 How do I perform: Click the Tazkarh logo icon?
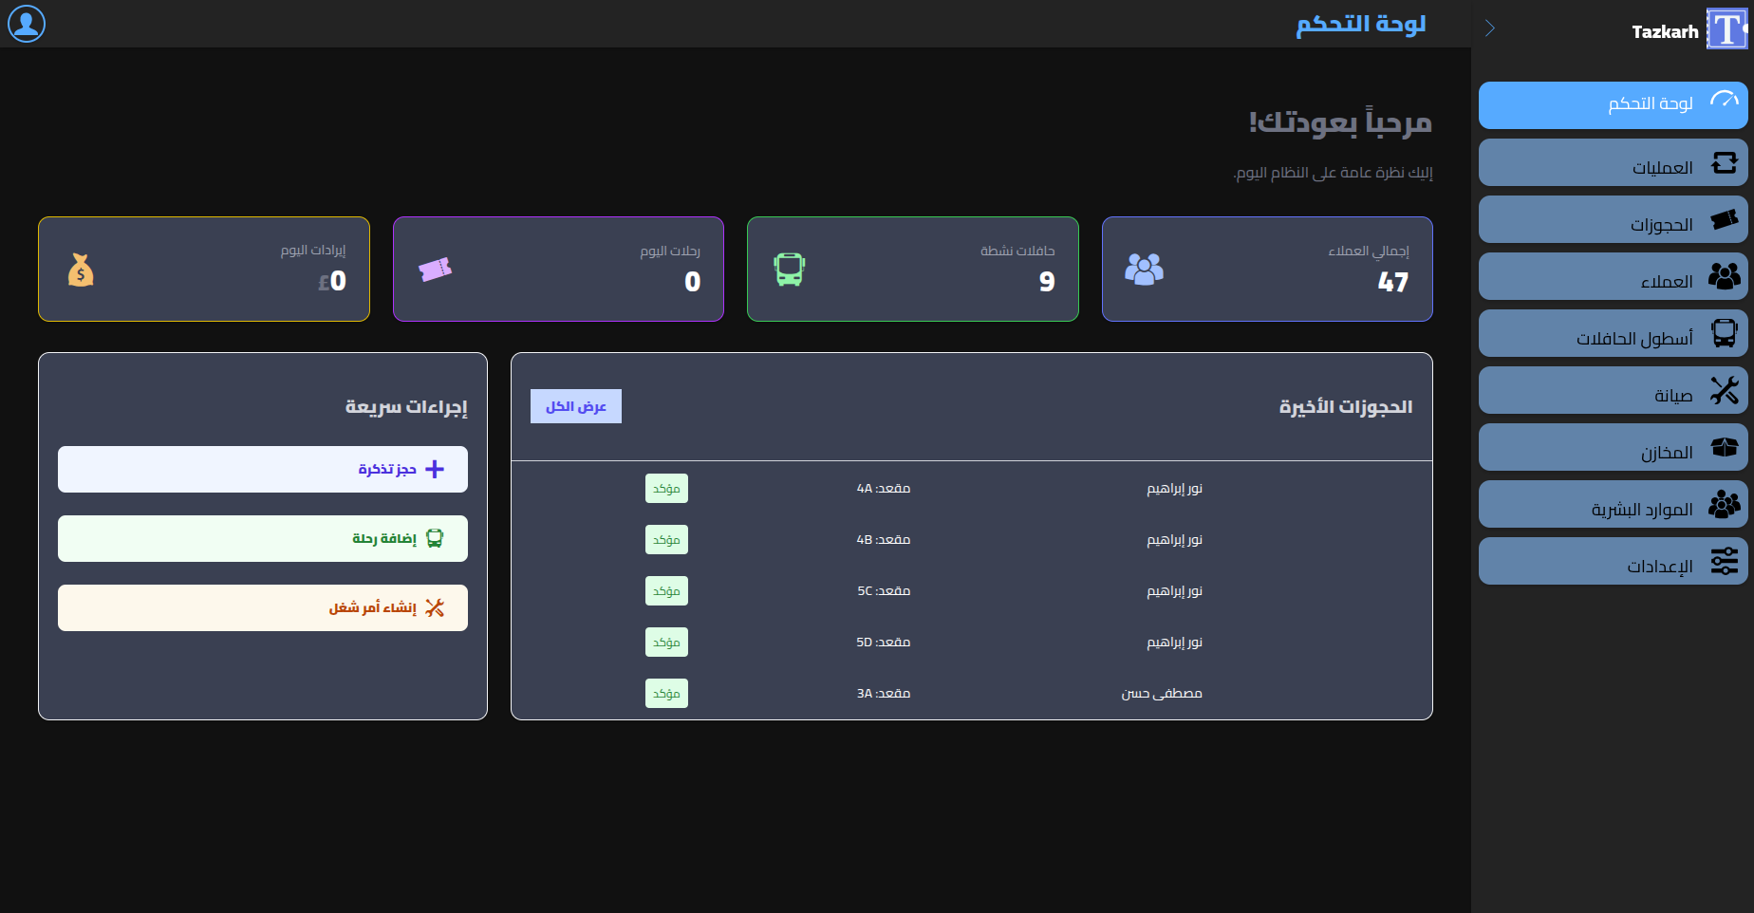(1726, 29)
